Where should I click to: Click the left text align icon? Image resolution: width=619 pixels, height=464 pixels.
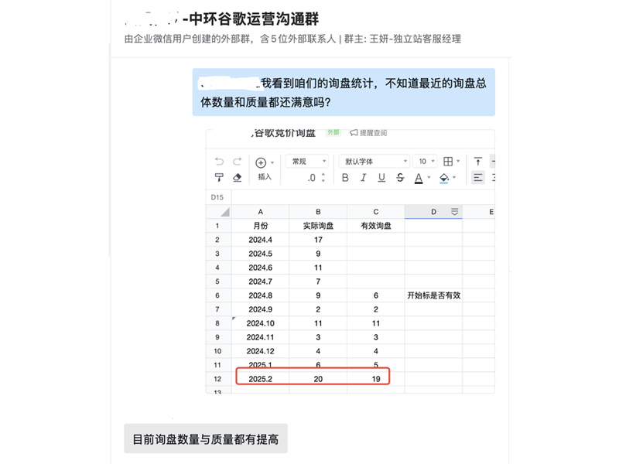(478, 178)
